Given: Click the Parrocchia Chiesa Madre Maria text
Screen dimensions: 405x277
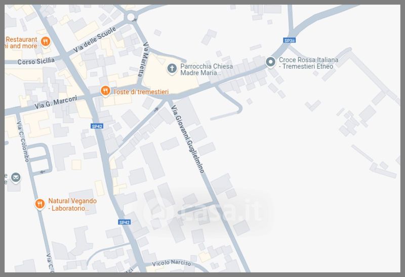Looking at the screenshot, I should (x=207, y=70).
